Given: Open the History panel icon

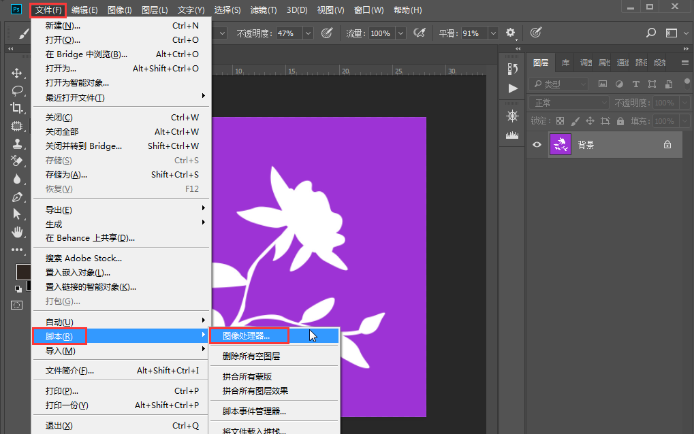Looking at the screenshot, I should (513, 67).
